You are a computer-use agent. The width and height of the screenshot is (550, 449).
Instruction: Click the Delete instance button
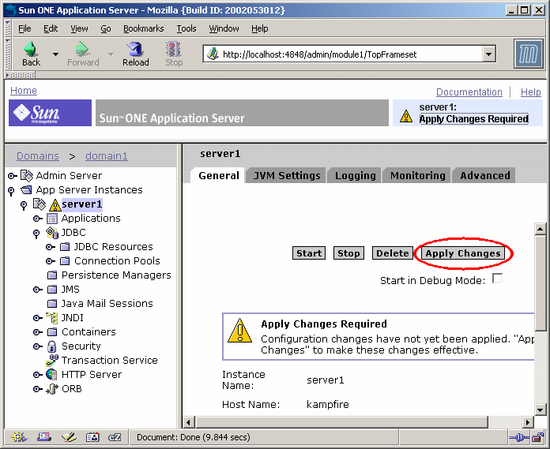coord(392,253)
